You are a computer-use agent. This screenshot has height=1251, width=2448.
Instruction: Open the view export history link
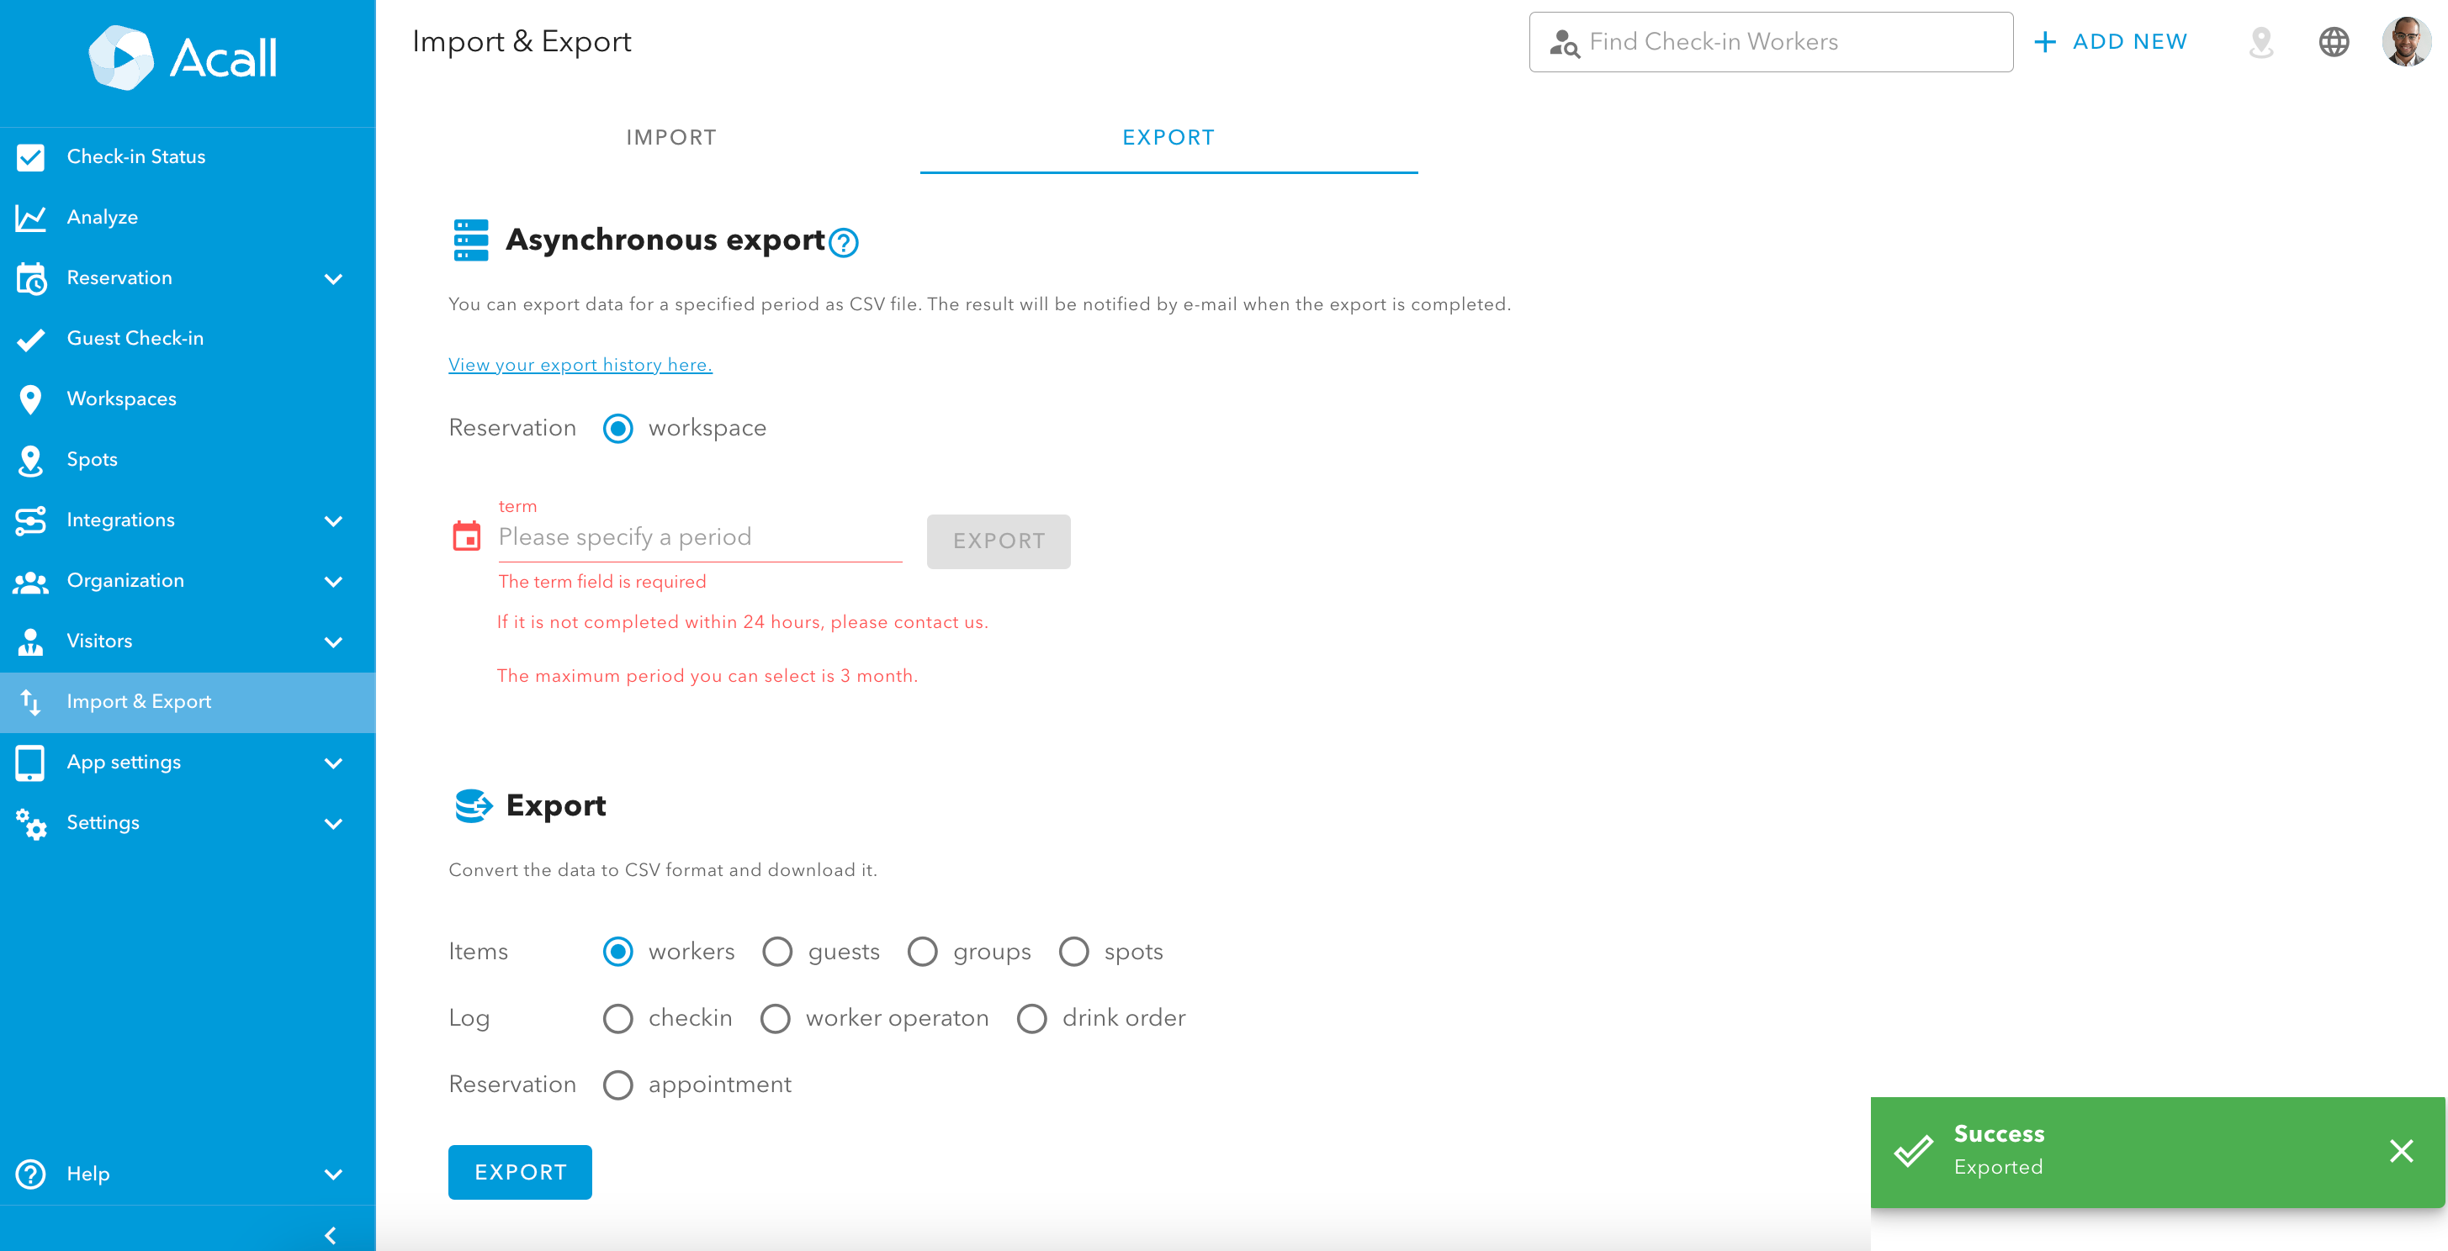(x=580, y=365)
